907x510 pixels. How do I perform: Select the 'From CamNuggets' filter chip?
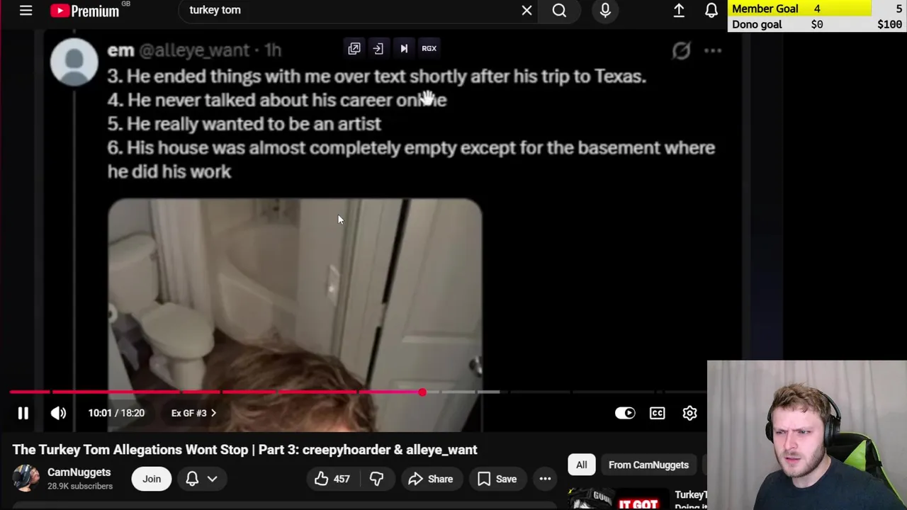tap(648, 465)
